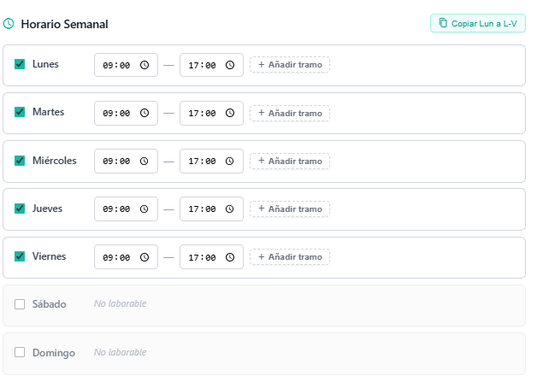
Task: Uncheck the Lunes checkbox
Action: tap(20, 64)
